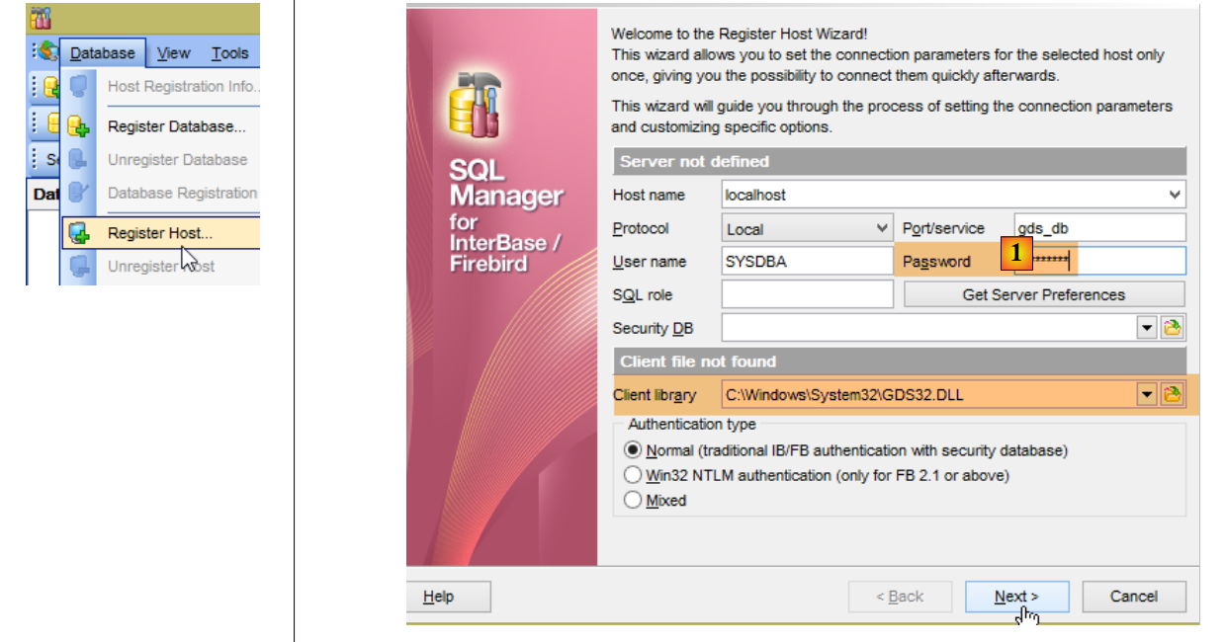Image resolution: width=1225 pixels, height=642 pixels.
Task: Click the Register Host menu icon
Action: [79, 234]
